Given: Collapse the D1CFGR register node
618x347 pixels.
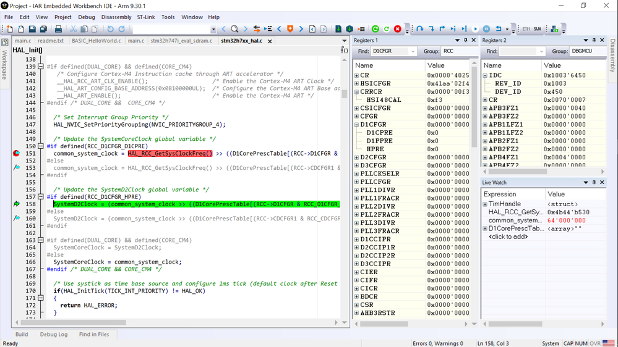Looking at the screenshot, I should pos(357,124).
